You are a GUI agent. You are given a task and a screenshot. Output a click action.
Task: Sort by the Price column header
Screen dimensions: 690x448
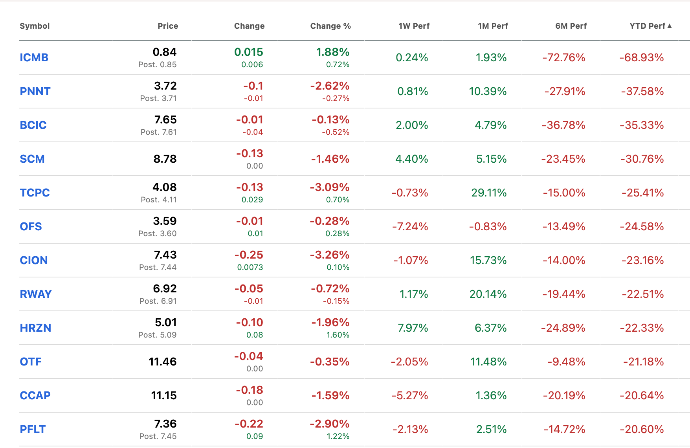point(168,26)
